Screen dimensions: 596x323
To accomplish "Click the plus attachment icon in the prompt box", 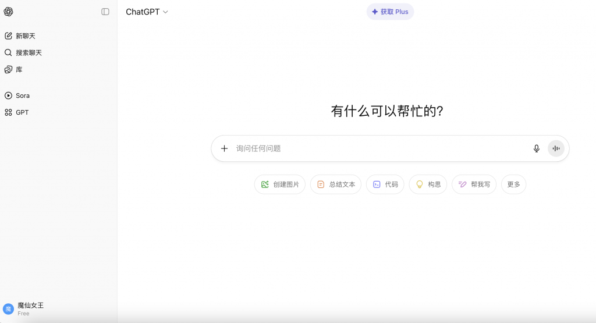I will 224,148.
